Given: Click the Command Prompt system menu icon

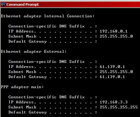Looking at the screenshot, I should coord(3,5).
